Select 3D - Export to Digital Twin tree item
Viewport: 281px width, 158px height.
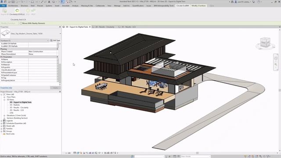coord(21,102)
